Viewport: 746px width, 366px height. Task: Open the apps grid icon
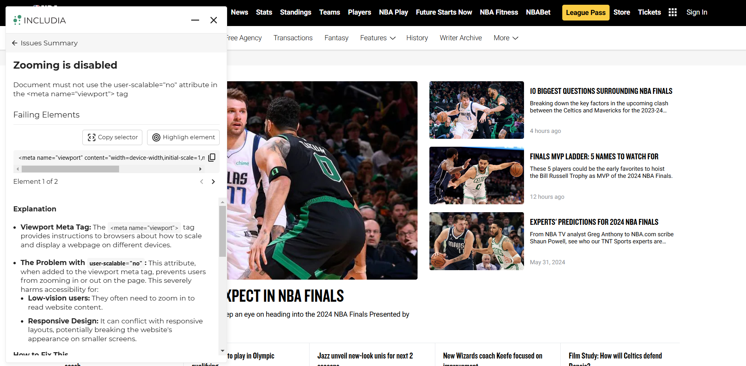point(673,12)
